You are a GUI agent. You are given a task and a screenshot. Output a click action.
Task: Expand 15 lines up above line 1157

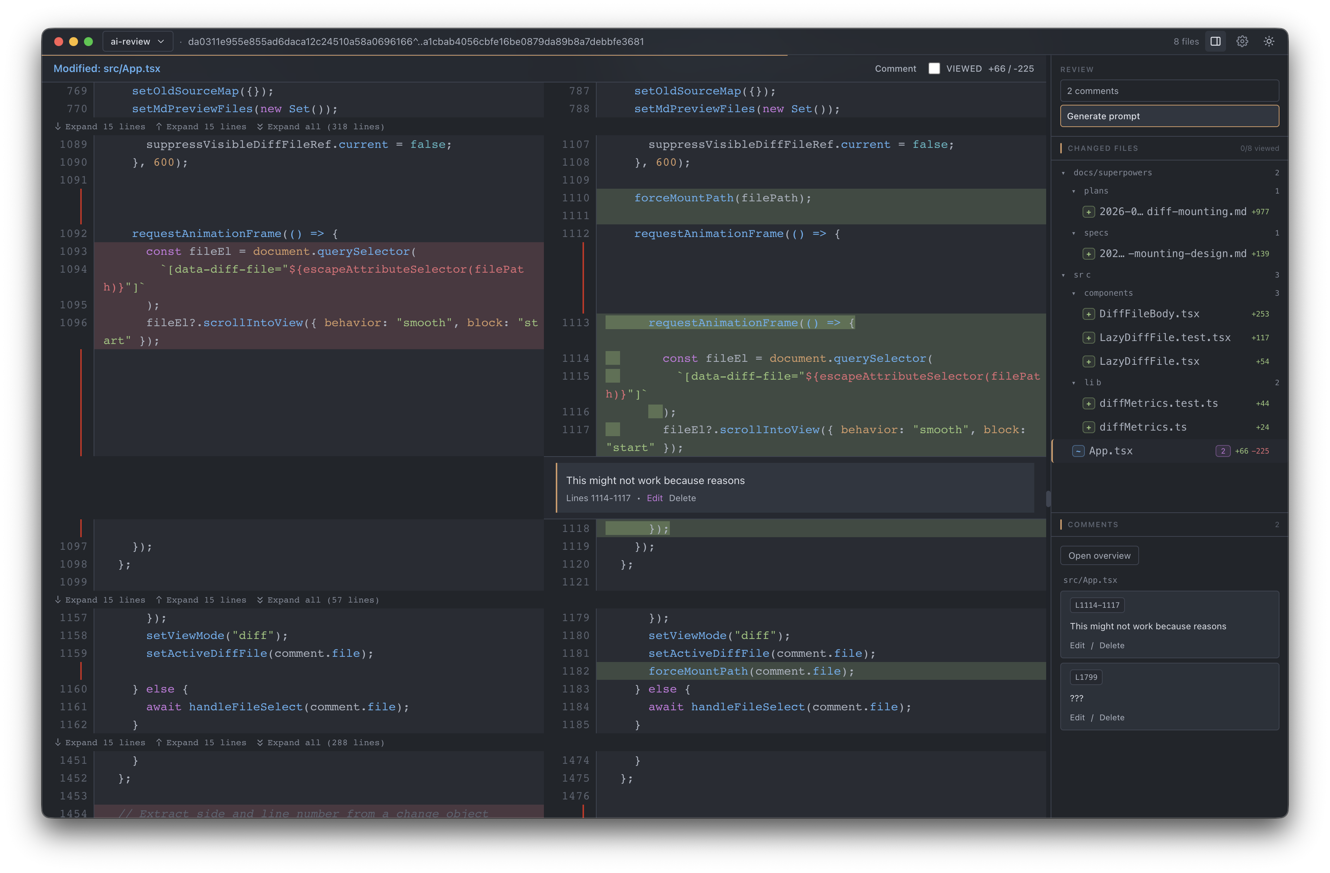[201, 600]
